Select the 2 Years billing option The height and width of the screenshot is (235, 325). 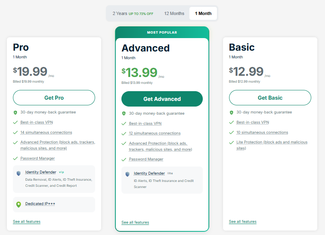coord(133,13)
